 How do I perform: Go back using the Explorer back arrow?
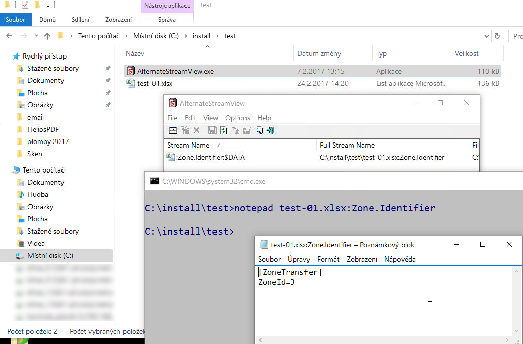(x=9, y=36)
